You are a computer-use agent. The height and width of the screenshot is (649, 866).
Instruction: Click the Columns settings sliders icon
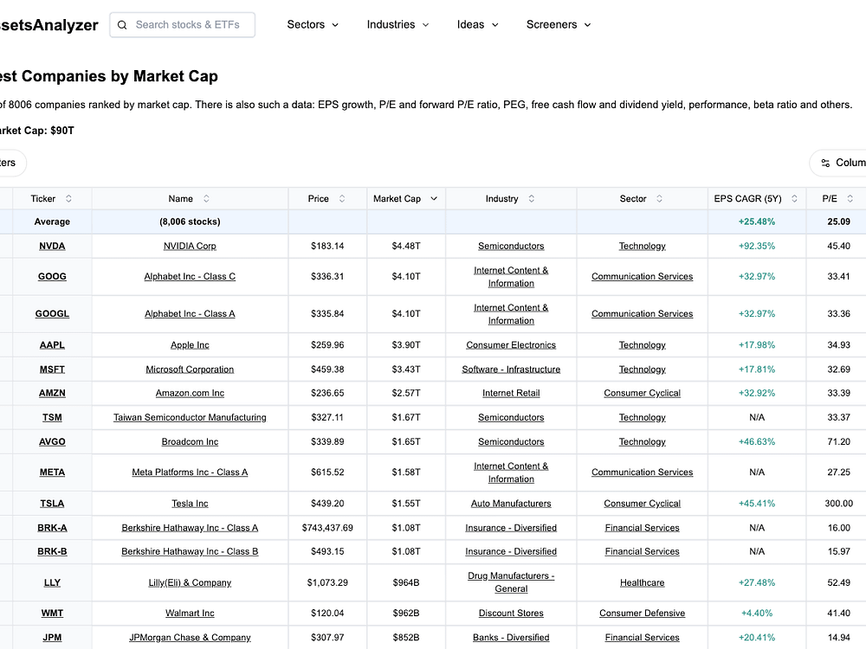pos(825,163)
